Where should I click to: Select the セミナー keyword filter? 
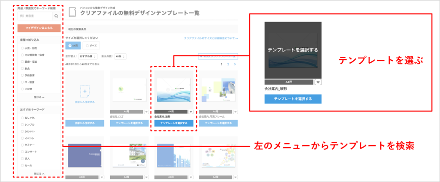(x=22, y=145)
